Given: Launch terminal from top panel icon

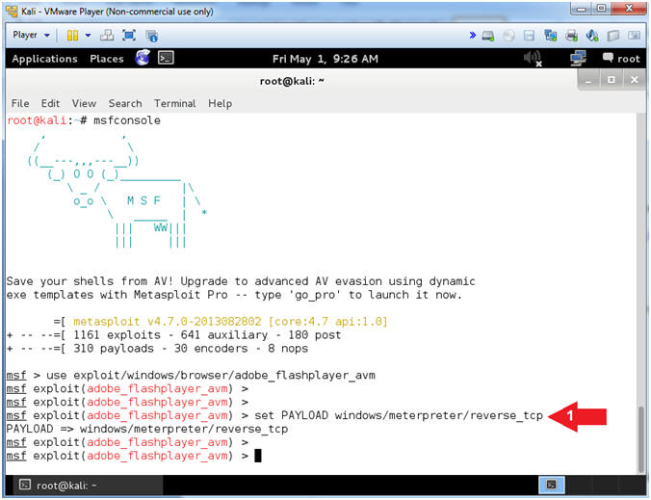Looking at the screenshot, I should 166,58.
